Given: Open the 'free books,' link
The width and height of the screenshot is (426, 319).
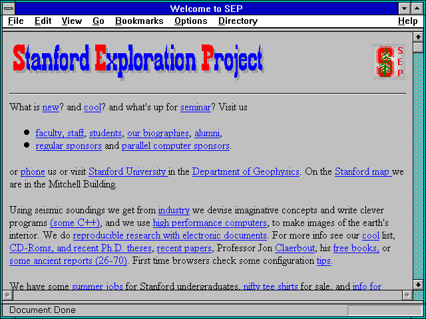Looking at the screenshot, I should pyautogui.click(x=357, y=248).
